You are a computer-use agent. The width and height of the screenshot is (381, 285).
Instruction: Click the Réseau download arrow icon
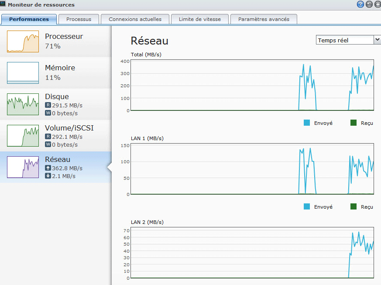coord(48,176)
